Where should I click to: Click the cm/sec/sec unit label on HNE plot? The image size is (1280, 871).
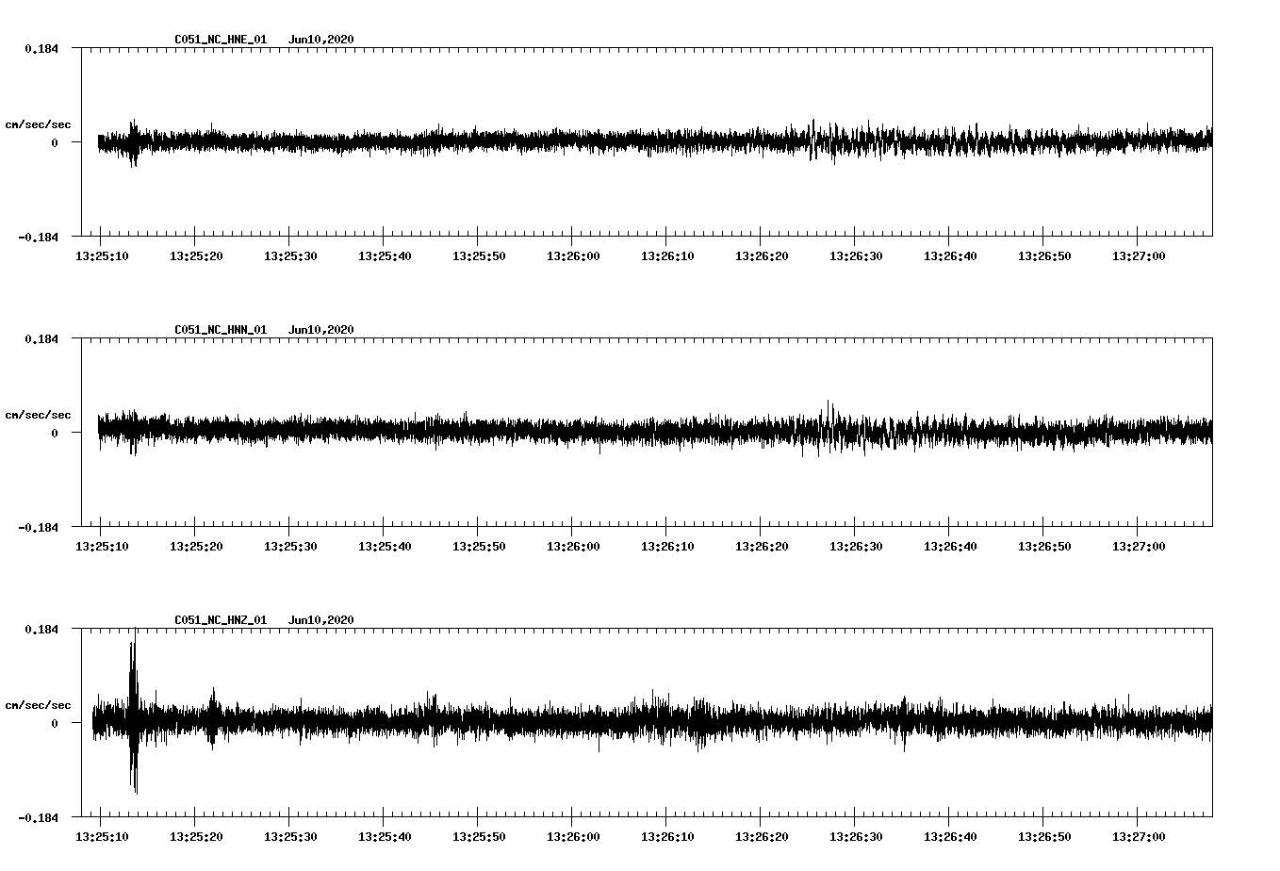point(38,124)
